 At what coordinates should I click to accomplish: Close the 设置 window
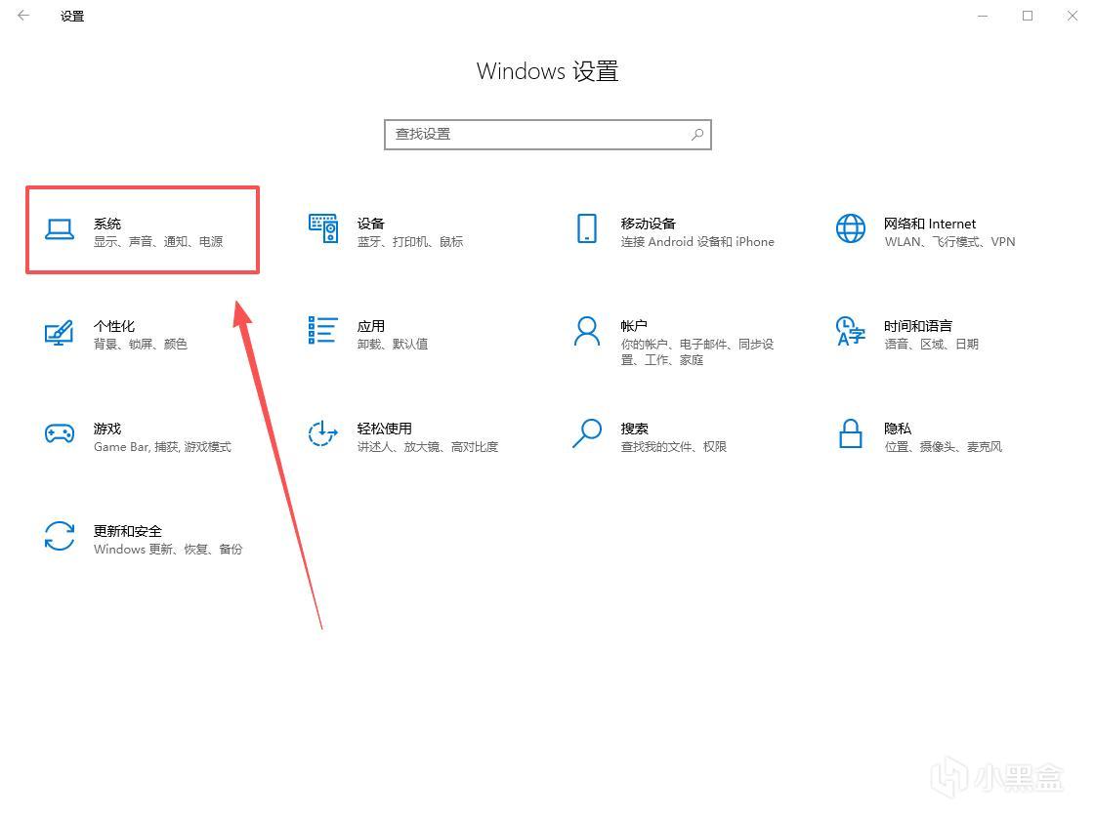[1072, 16]
